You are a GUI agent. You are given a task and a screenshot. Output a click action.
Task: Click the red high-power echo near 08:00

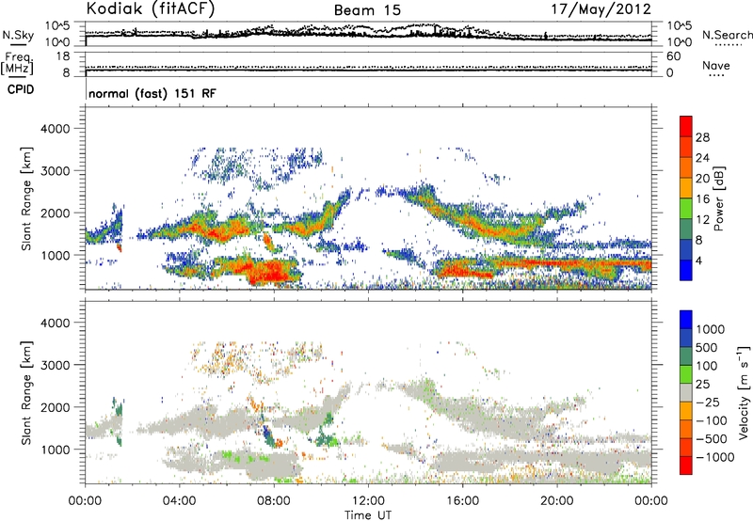(271, 272)
